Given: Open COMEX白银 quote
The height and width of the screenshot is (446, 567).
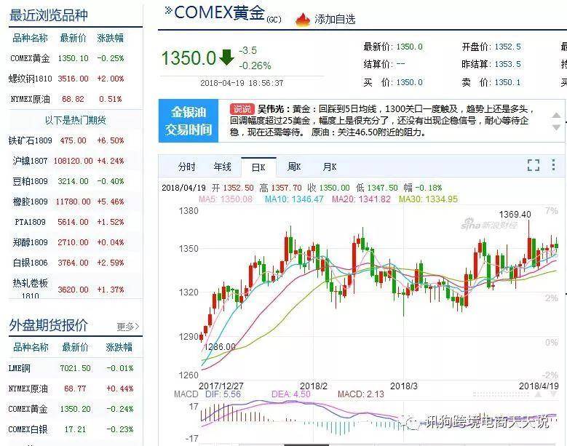Looking at the screenshot, I should (x=28, y=429).
